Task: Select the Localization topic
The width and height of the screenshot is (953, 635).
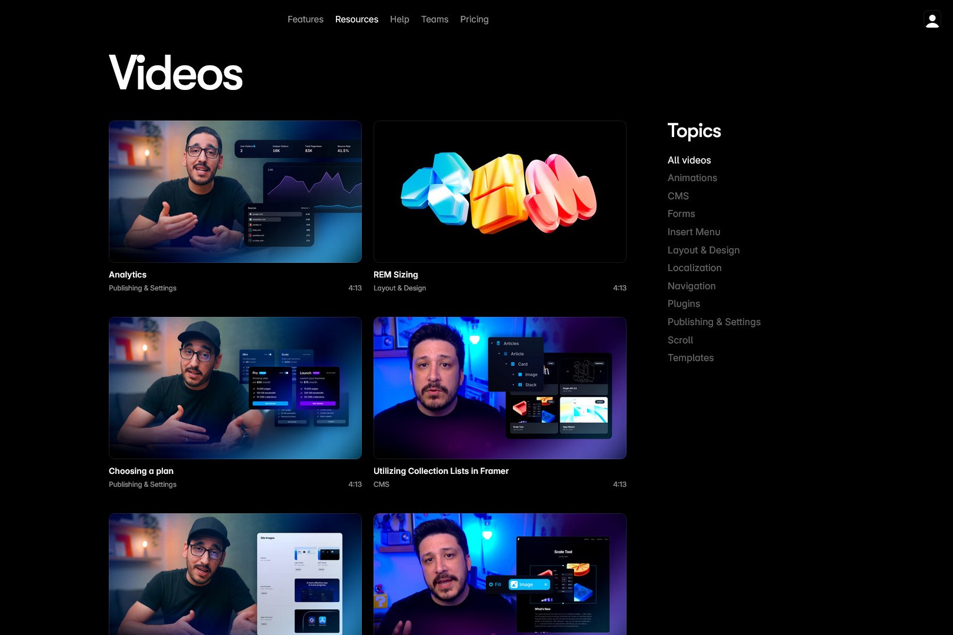Action: click(x=694, y=268)
